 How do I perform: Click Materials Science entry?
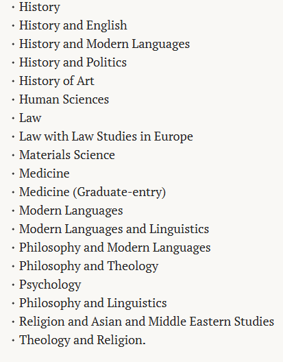point(67,155)
